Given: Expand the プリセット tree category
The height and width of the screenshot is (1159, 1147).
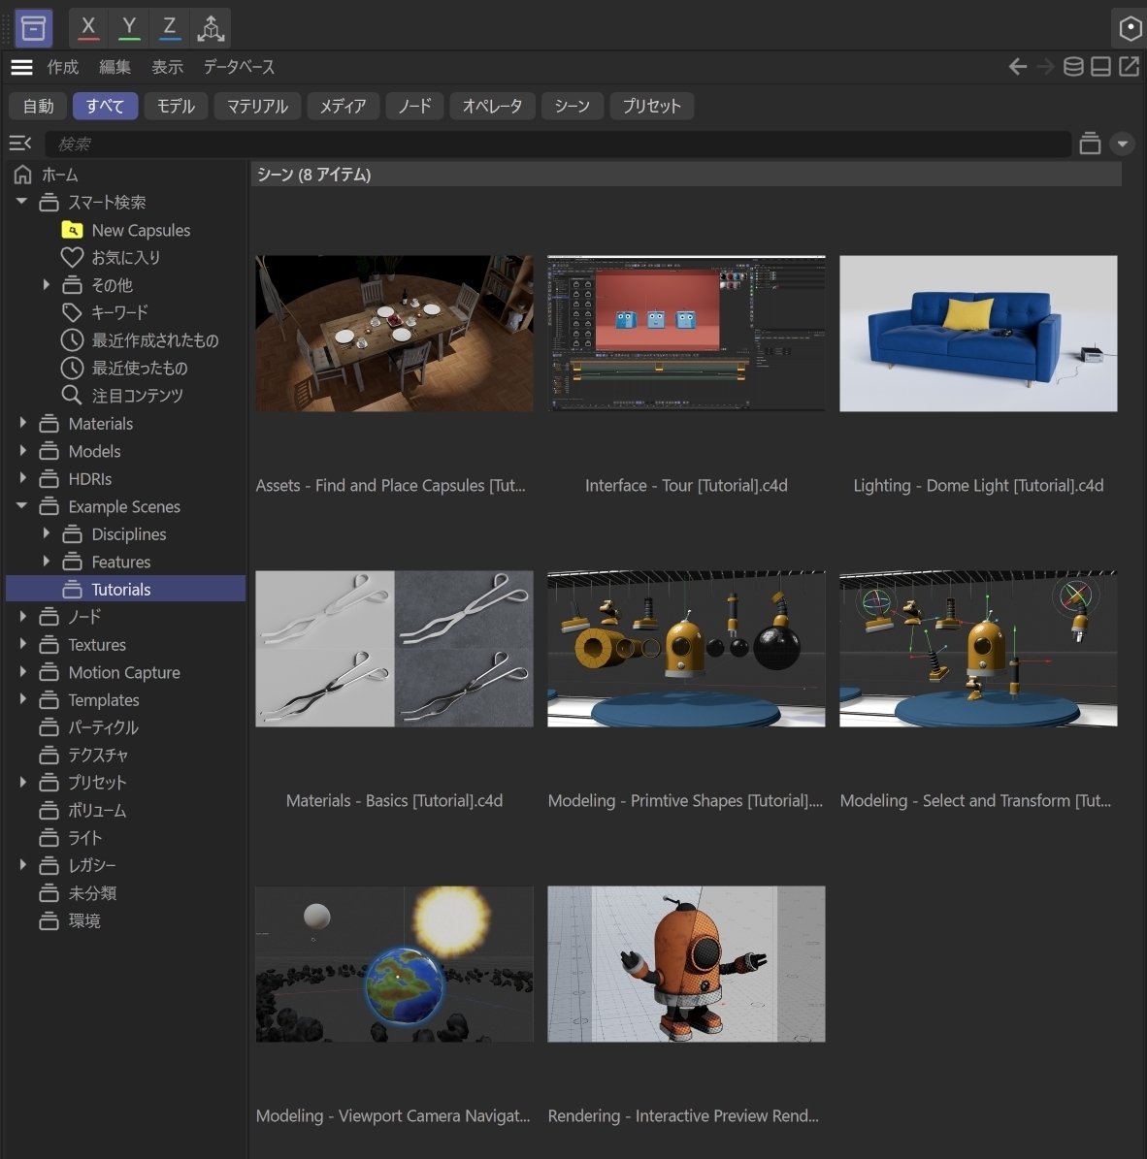Looking at the screenshot, I should point(22,782).
